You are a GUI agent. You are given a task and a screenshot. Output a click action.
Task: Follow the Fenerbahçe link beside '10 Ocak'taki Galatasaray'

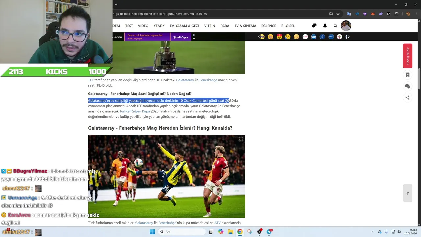pos(208,80)
